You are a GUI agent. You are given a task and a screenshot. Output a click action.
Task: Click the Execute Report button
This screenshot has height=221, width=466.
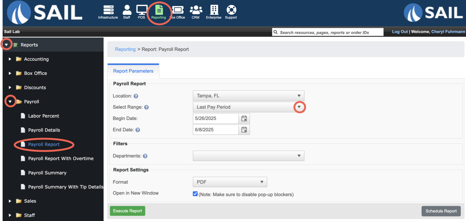[x=128, y=211]
